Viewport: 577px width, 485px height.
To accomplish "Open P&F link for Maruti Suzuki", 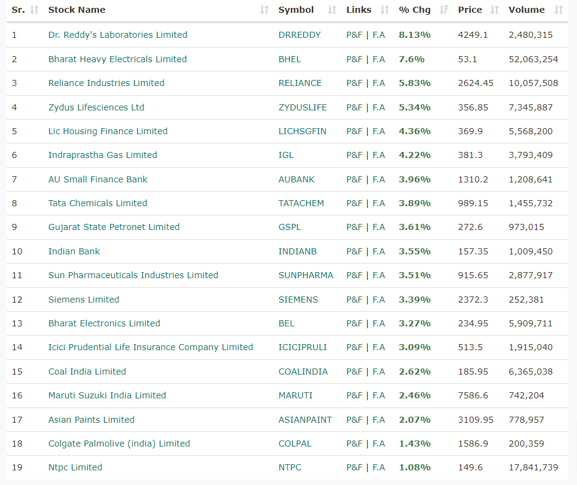I will pos(354,396).
